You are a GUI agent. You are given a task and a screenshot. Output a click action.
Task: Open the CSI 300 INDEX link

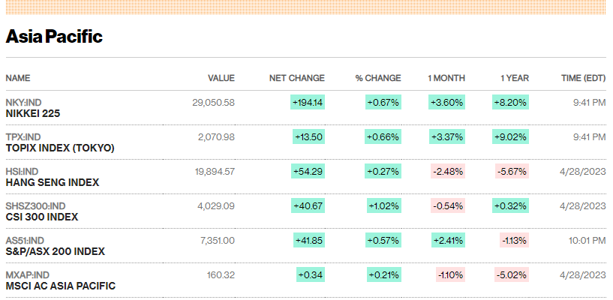click(x=42, y=217)
